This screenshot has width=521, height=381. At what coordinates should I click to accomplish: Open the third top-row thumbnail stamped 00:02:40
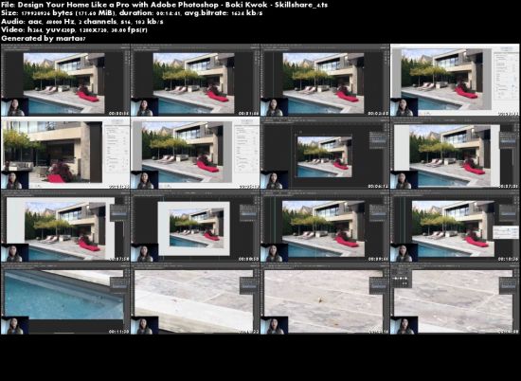pos(325,80)
